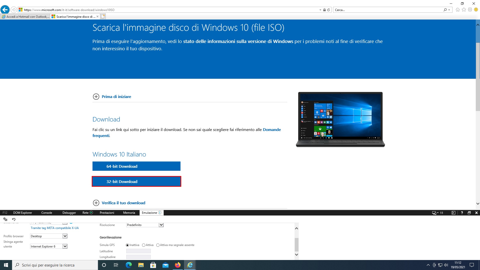This screenshot has height=270, width=480.
Task: Open the developer tools console toggle icon
Action: point(453,213)
